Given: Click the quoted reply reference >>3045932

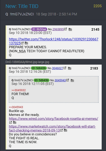Looking at the screenshot, I should tap(19, 90).
